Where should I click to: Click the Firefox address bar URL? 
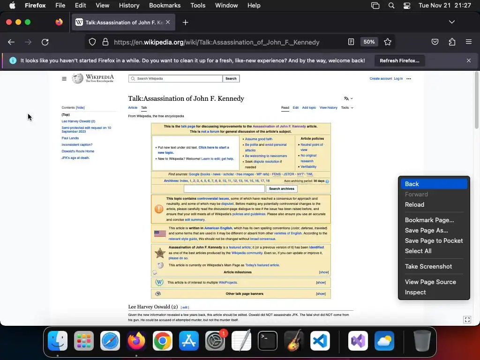coord(217,42)
